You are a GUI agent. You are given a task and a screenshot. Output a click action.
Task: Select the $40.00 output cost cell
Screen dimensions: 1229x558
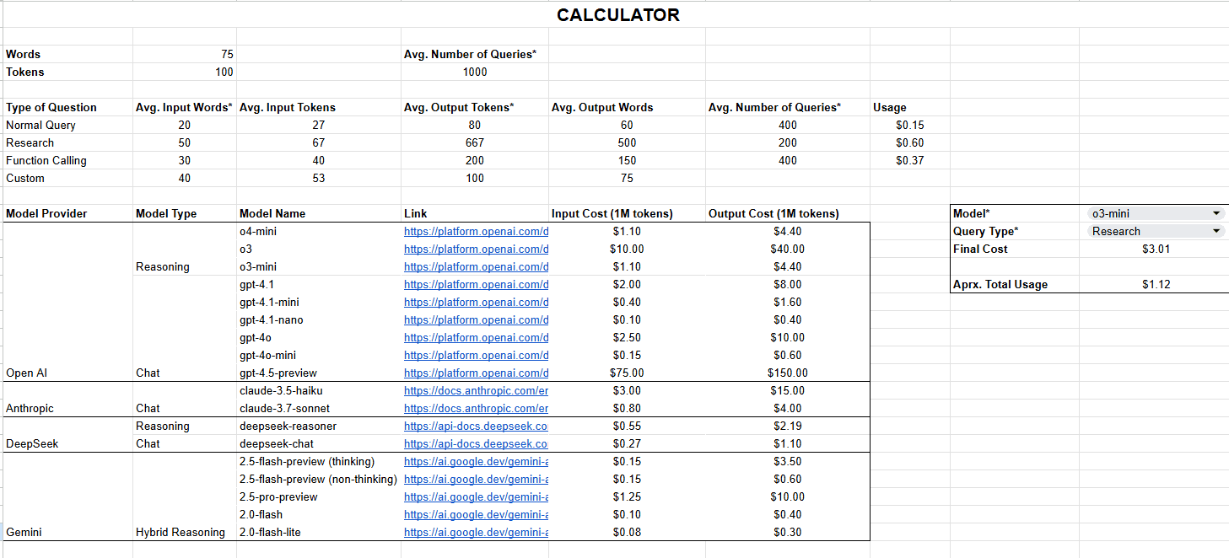pos(788,249)
